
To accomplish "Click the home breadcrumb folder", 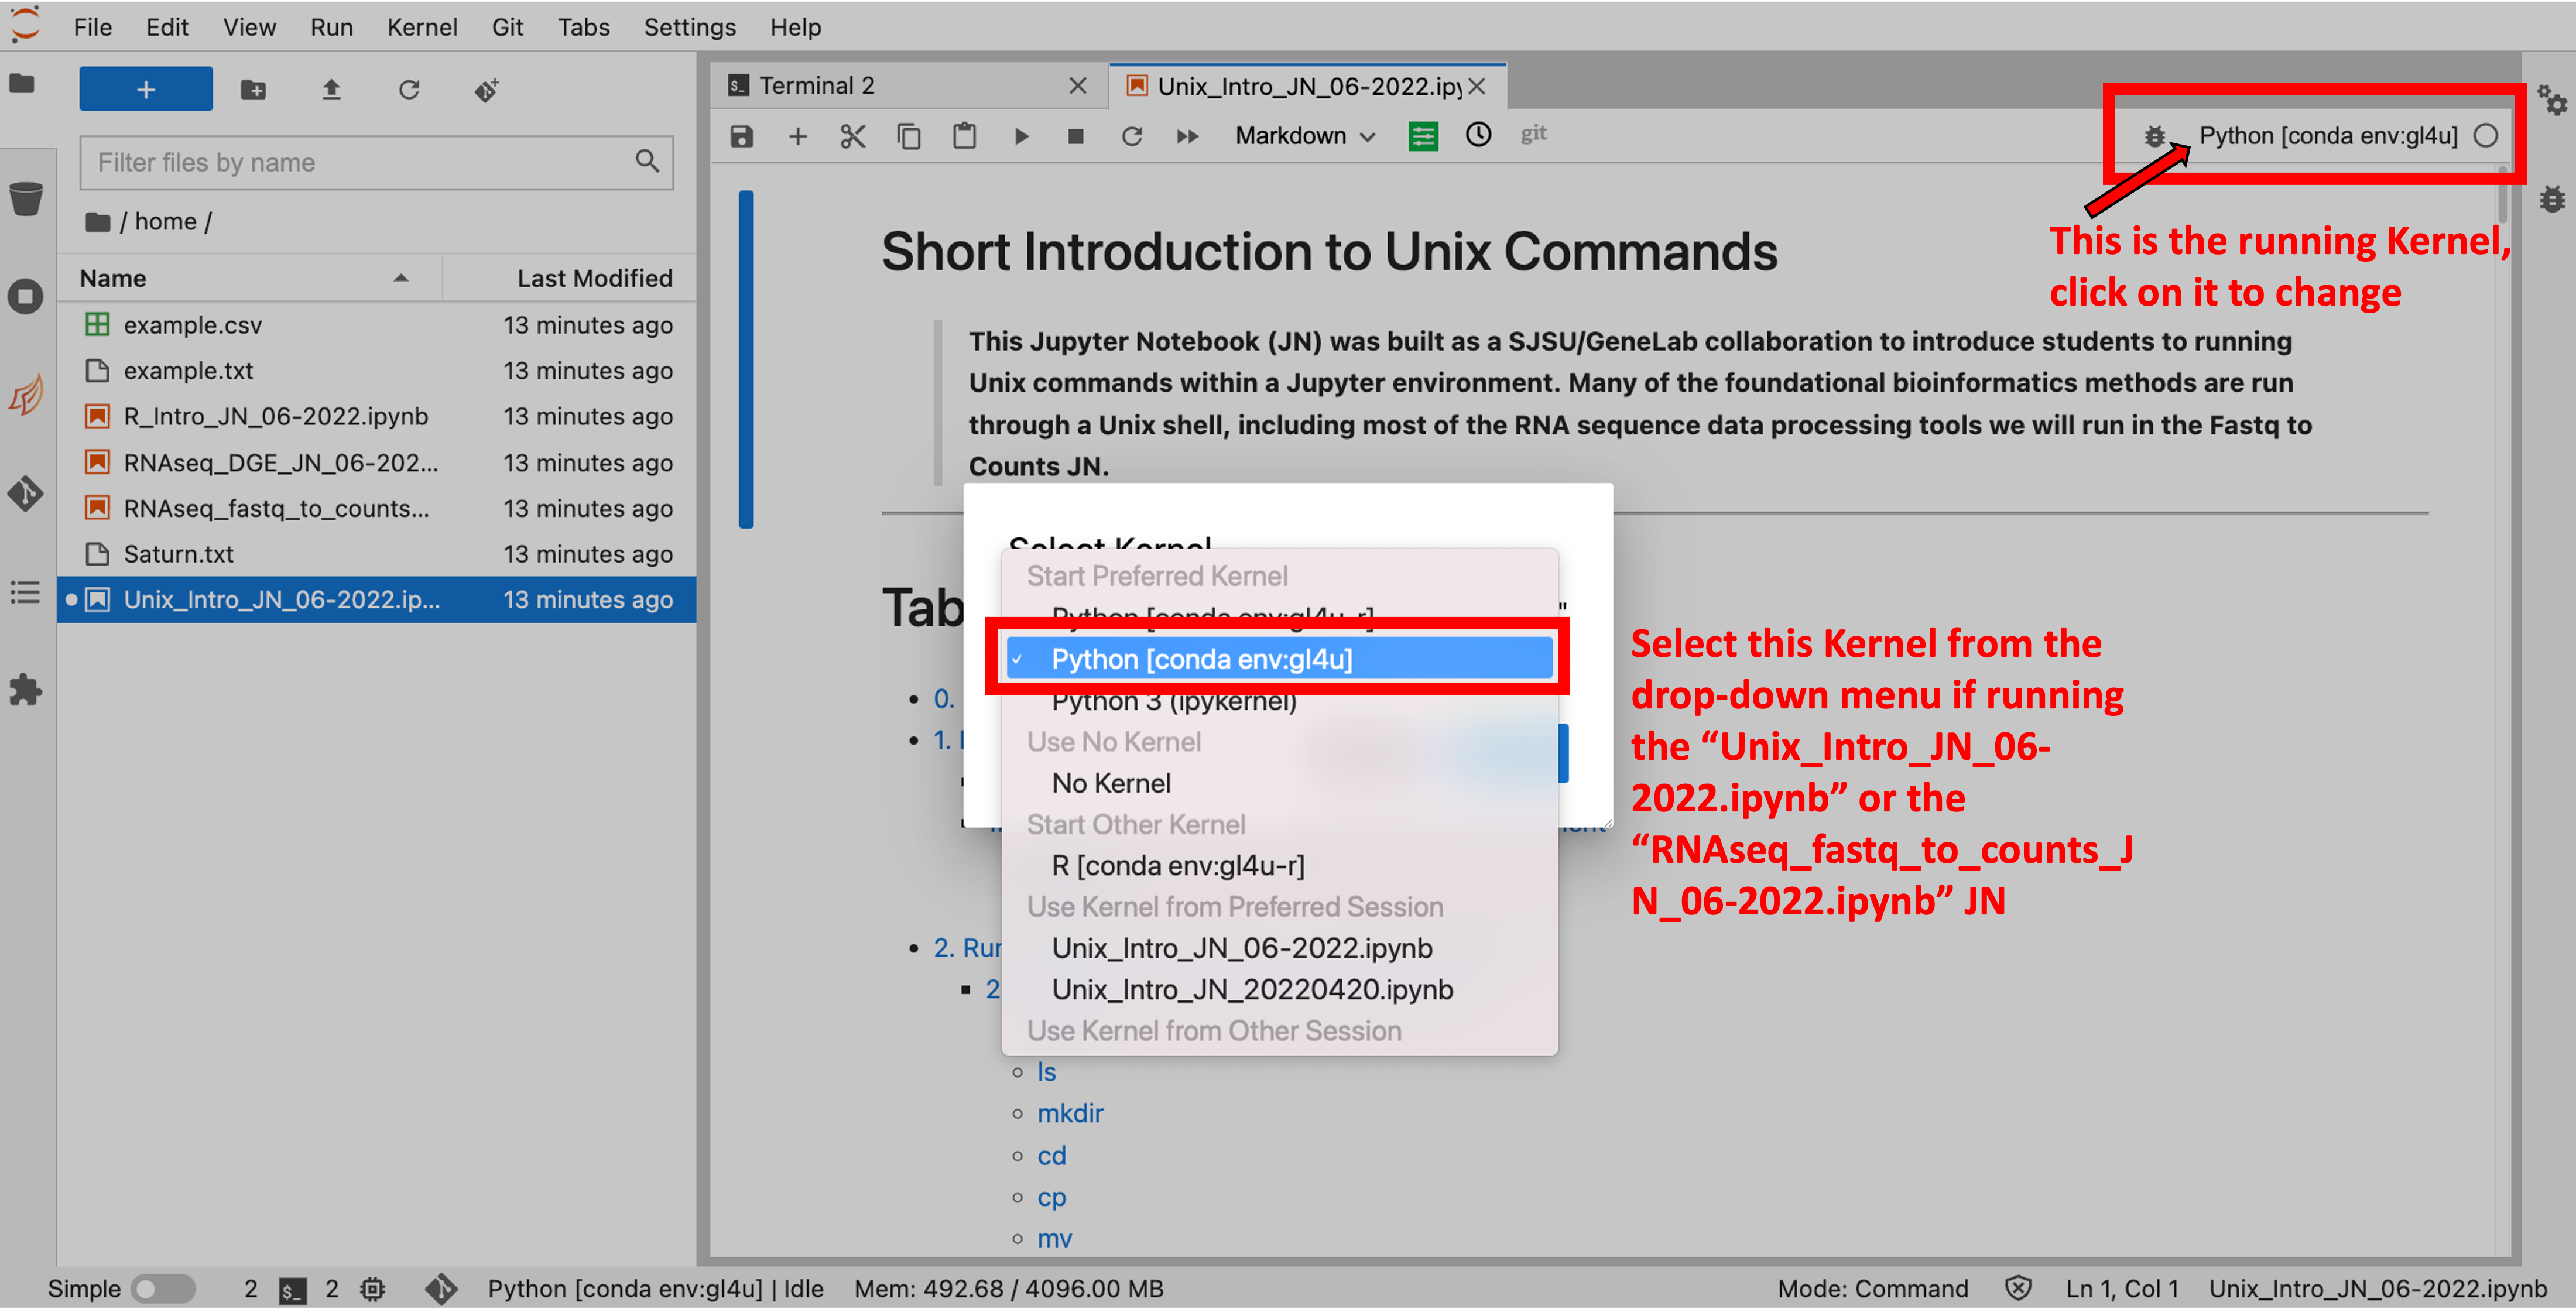I will 165,221.
